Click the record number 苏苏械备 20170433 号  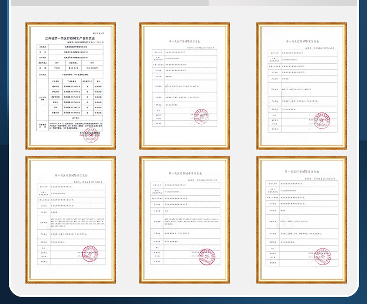[x=201, y=48]
